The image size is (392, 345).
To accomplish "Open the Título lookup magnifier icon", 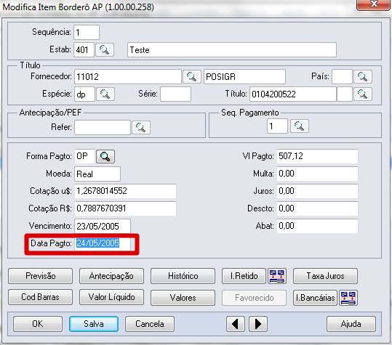I will (362, 94).
